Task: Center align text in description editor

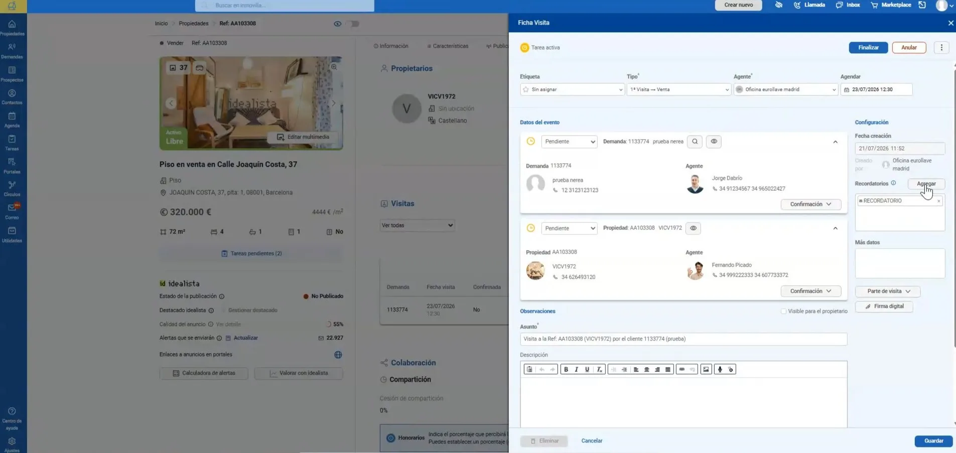Action: coord(646,370)
